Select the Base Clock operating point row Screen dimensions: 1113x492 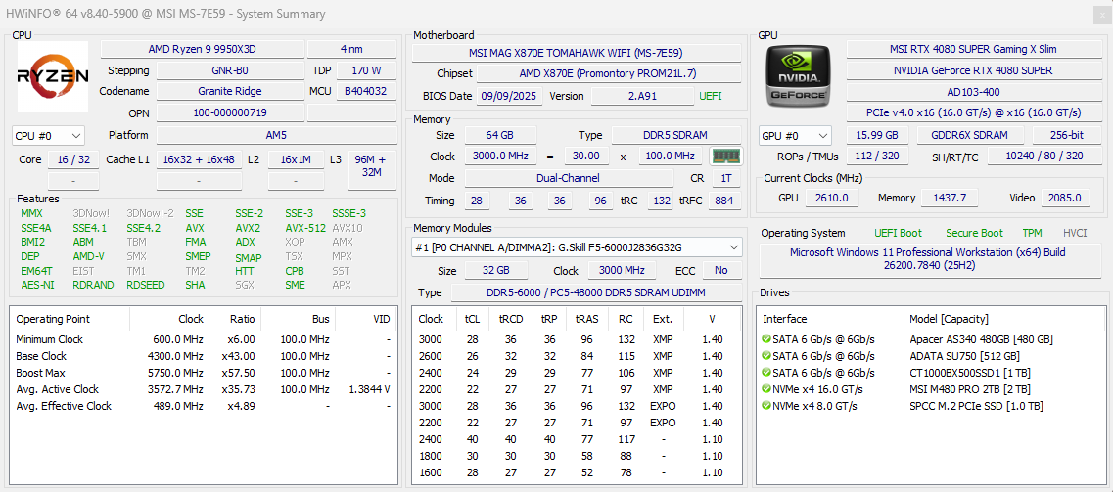coord(204,356)
